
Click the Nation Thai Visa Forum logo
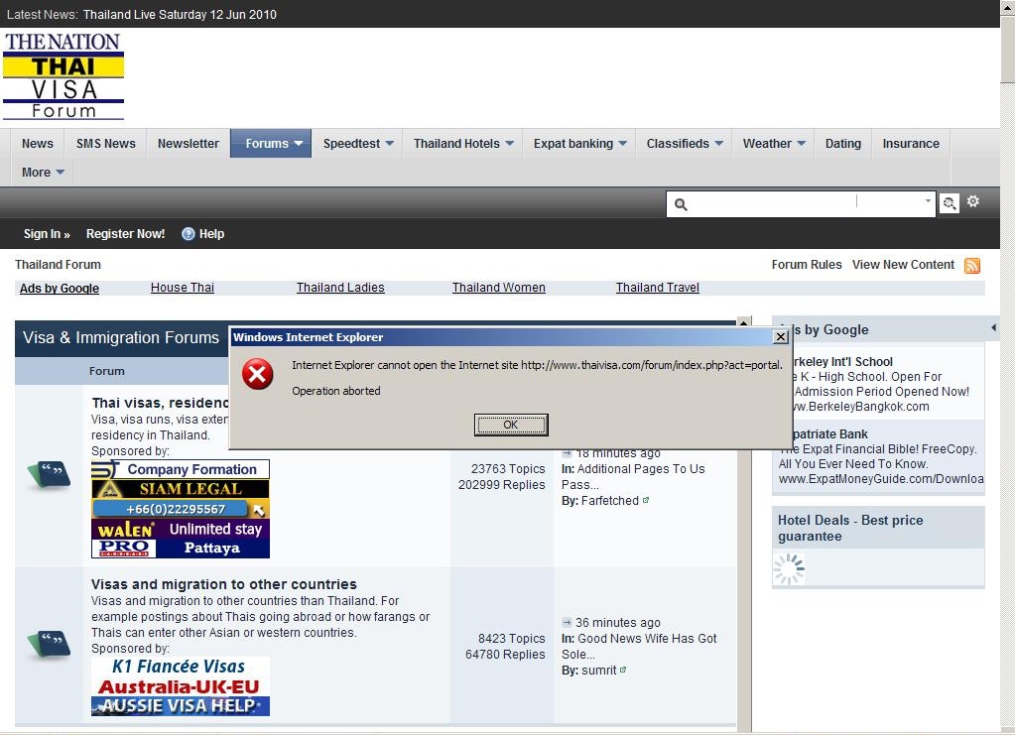pos(63,76)
